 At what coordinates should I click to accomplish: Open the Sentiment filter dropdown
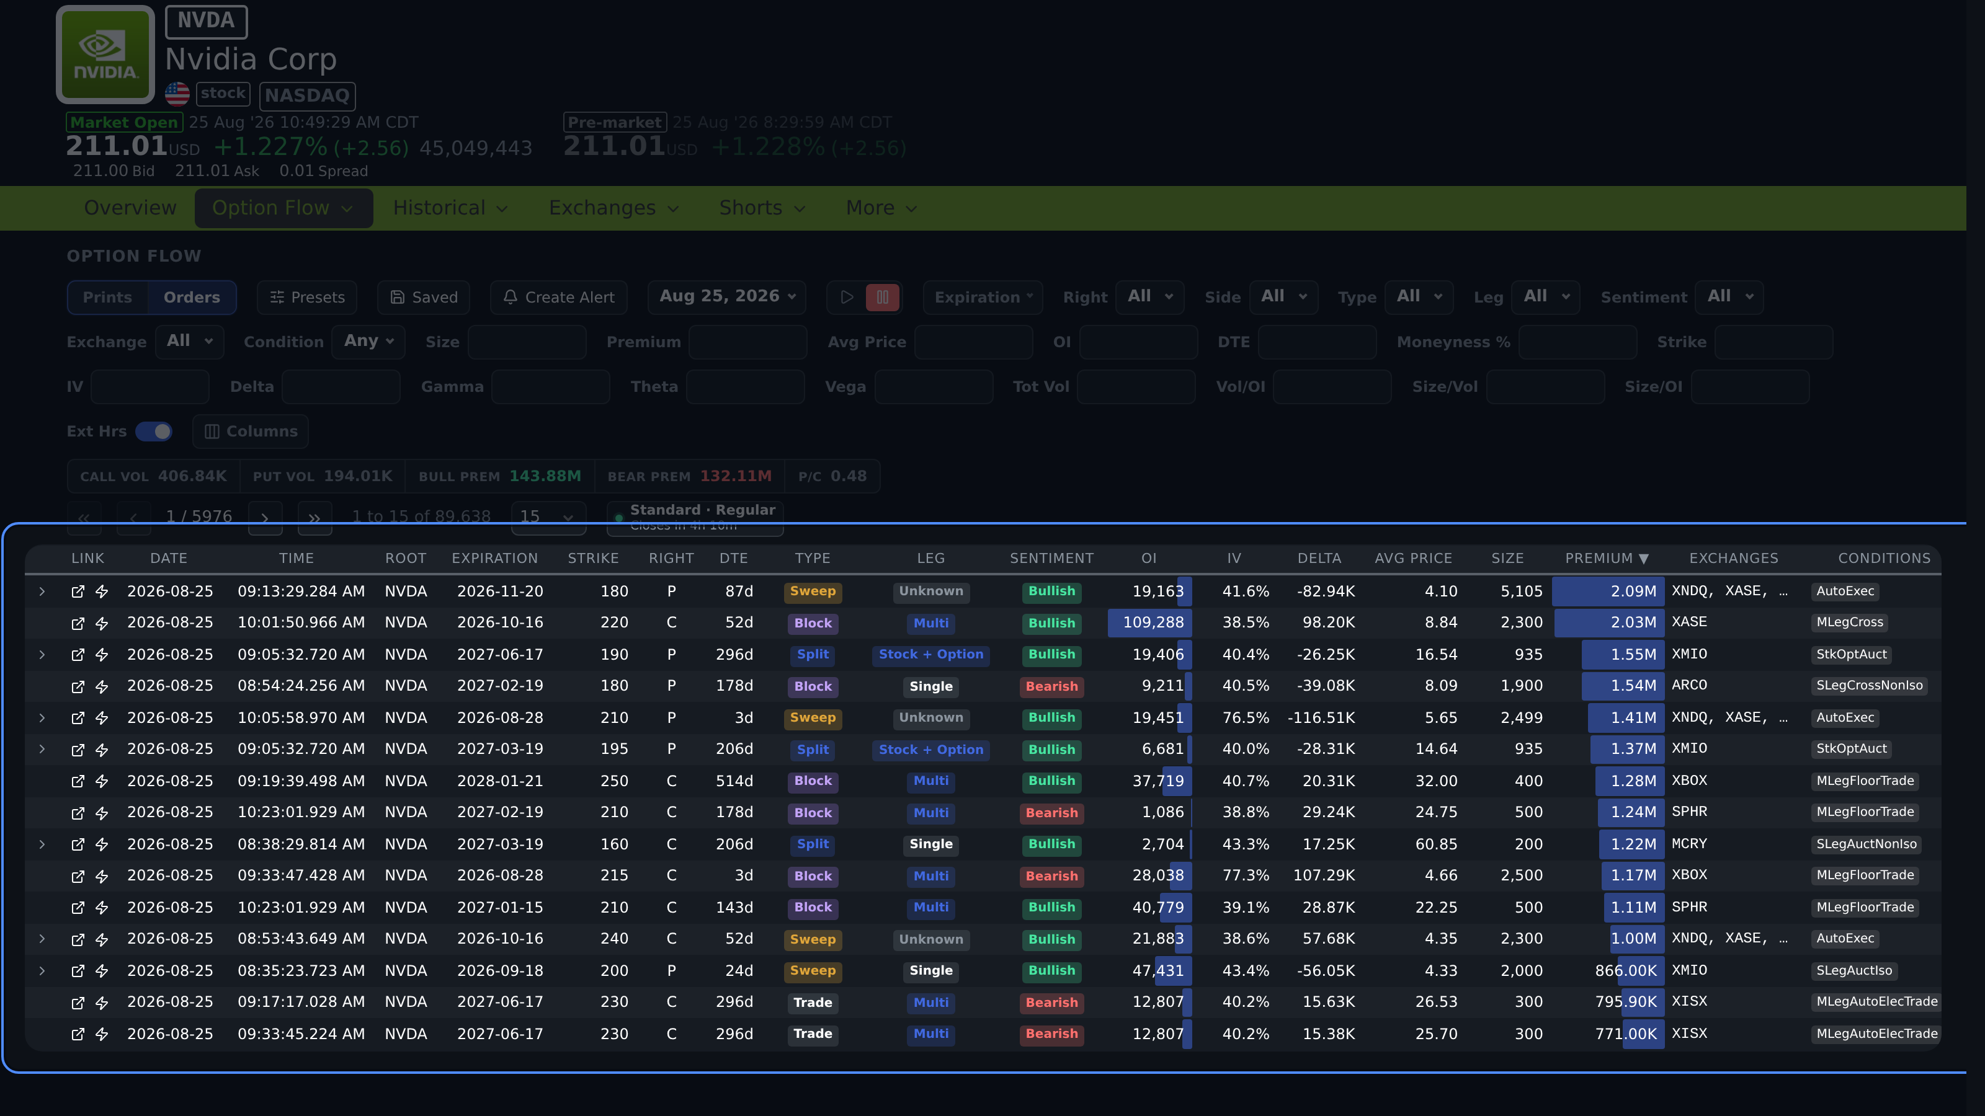[1729, 296]
